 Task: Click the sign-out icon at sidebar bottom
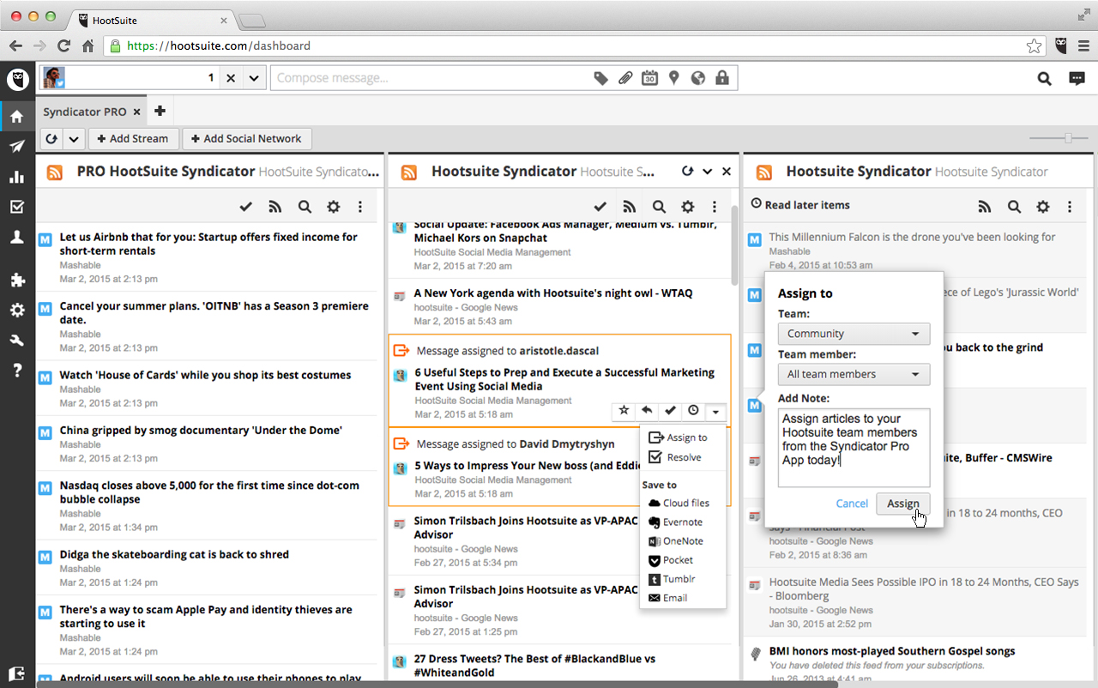click(x=17, y=673)
